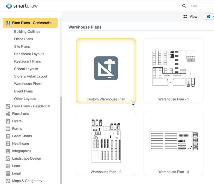214x184 pixels.
Task: Click the Landscape Design category icon
Action: pyautogui.click(x=8, y=159)
